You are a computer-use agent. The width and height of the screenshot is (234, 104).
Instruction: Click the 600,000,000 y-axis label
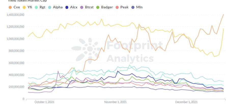[x=17, y=63]
